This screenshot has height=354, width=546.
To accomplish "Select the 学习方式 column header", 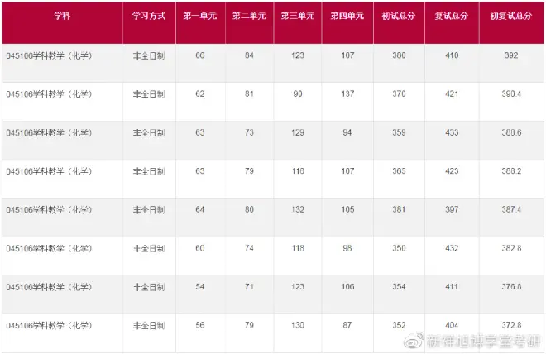I will click(x=149, y=17).
